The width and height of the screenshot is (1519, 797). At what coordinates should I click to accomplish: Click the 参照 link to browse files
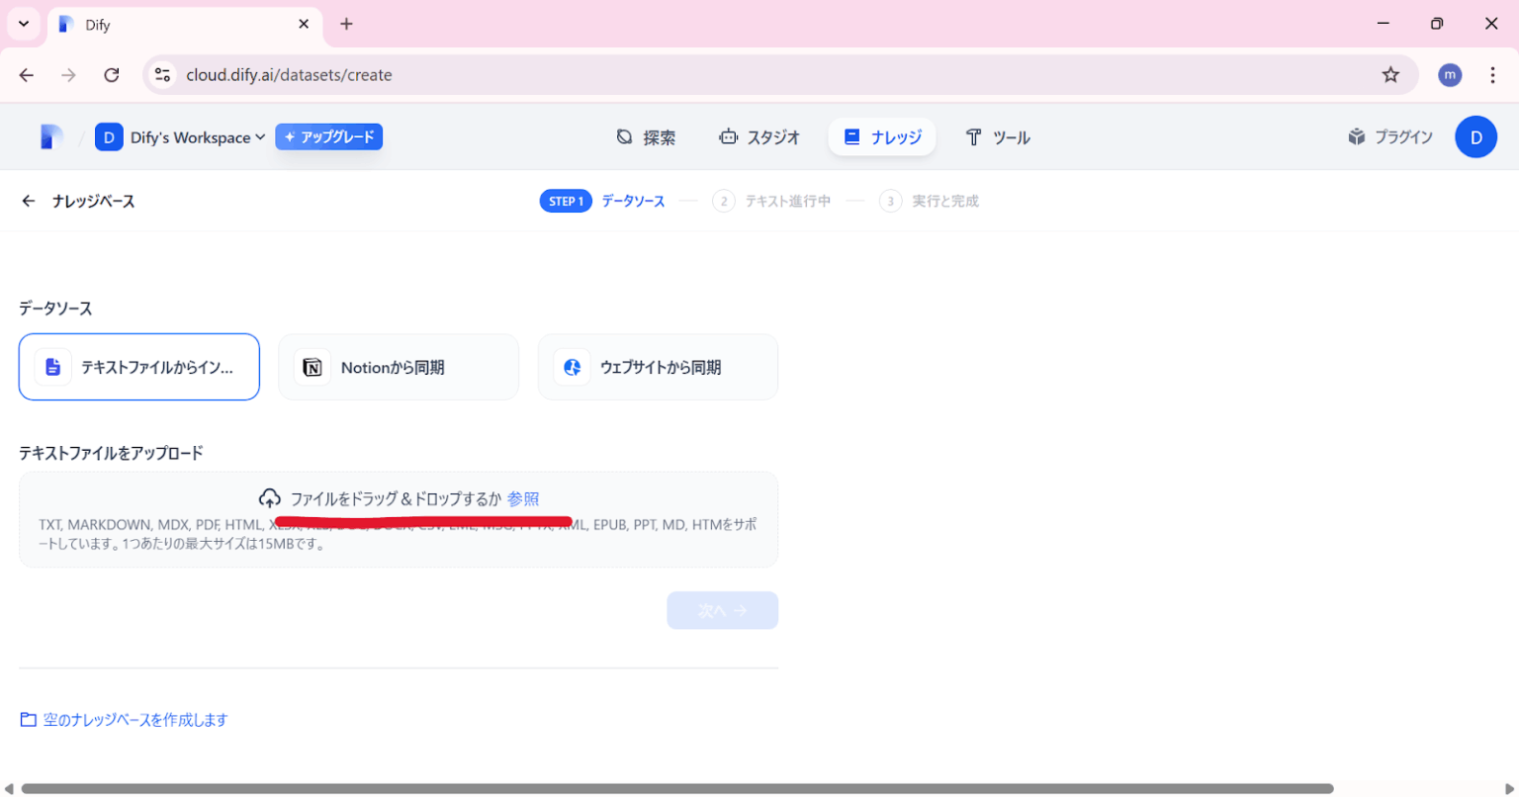523,499
